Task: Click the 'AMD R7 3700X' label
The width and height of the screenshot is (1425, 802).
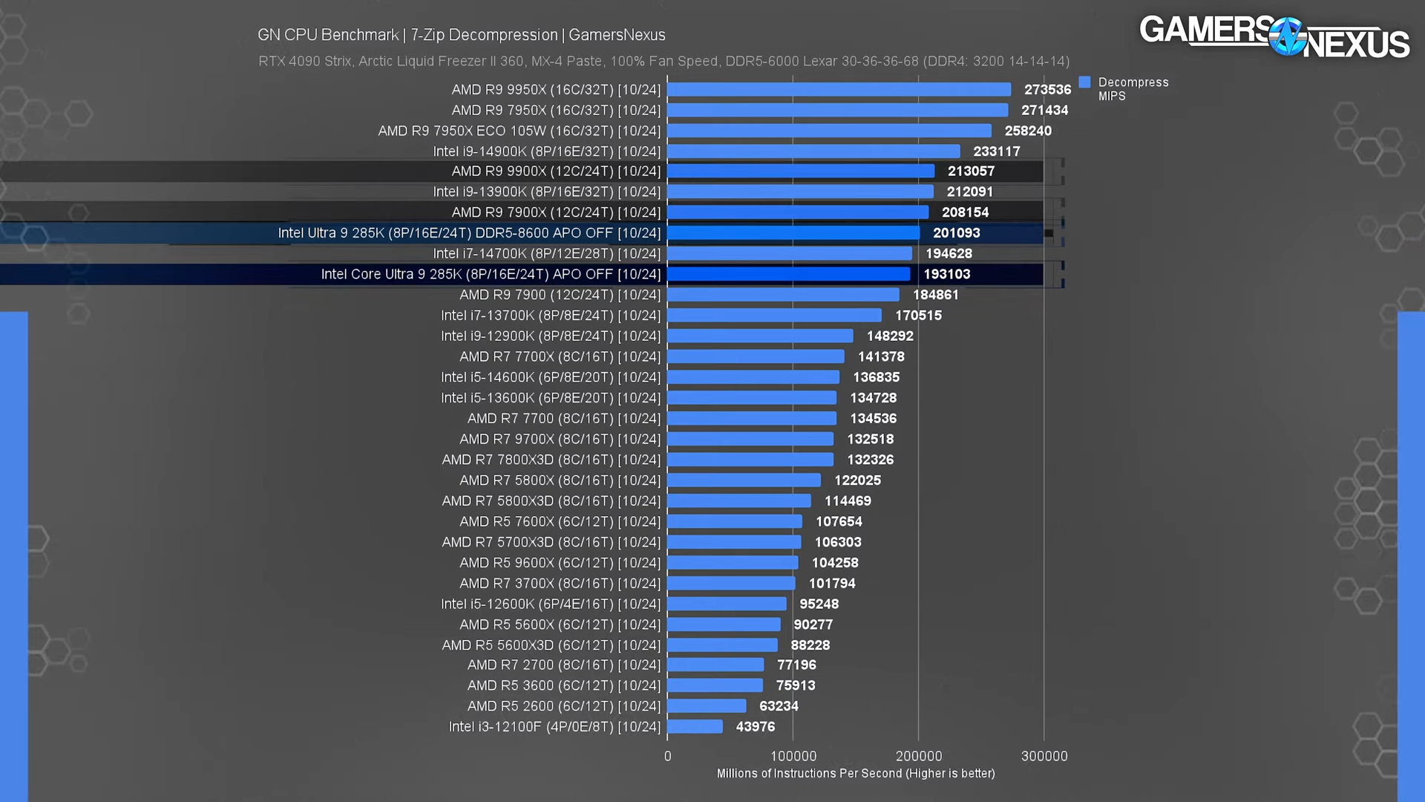Action: click(560, 584)
